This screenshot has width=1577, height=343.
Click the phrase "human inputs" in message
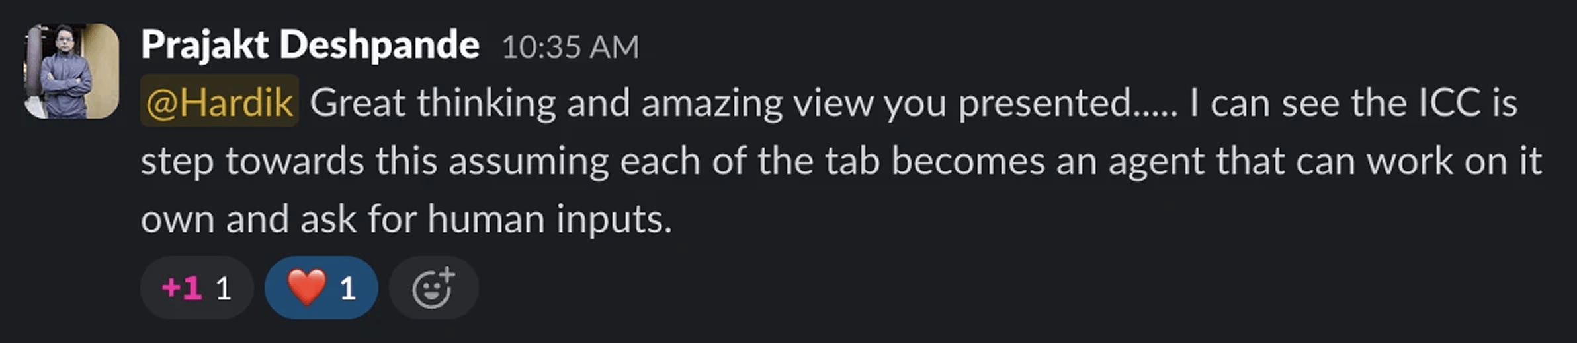point(549,219)
